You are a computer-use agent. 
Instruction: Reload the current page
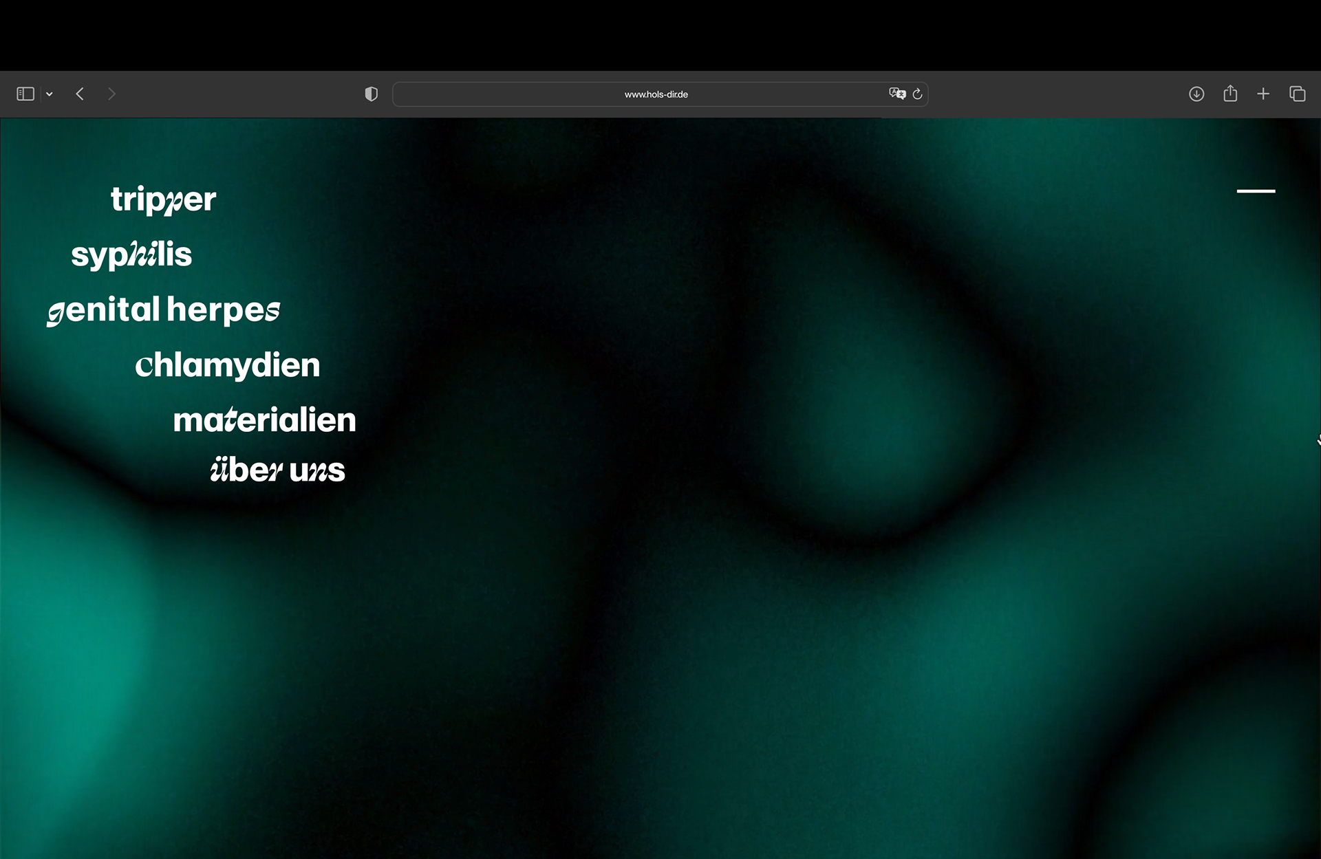point(917,94)
